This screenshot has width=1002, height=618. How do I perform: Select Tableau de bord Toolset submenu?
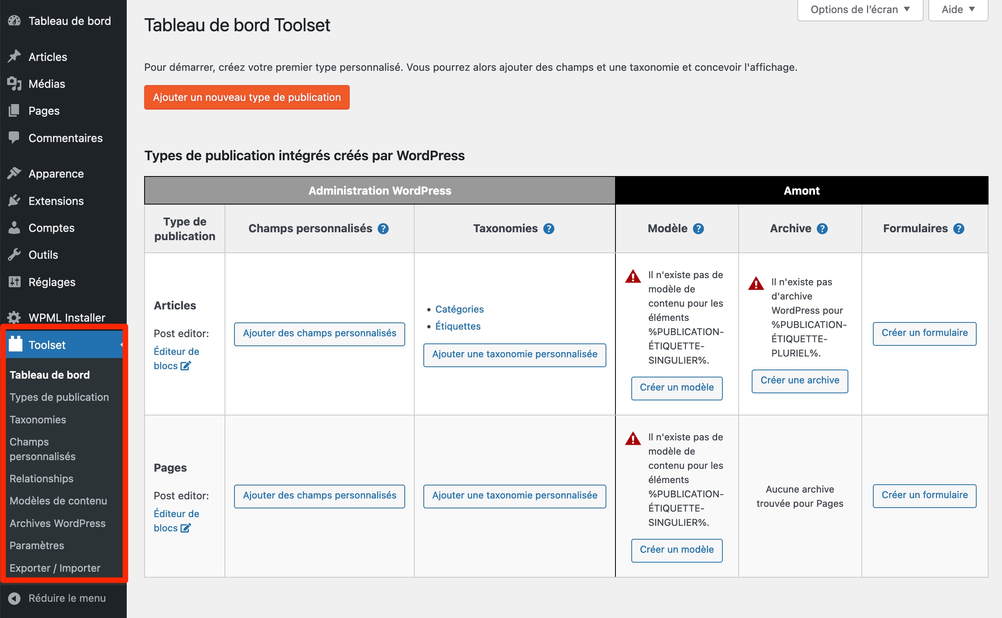coord(50,375)
